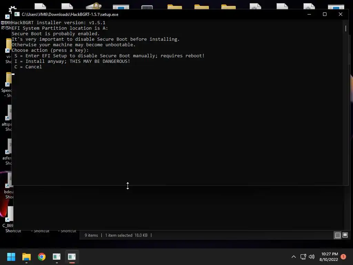Minimize the setup.exe console window
Image resolution: width=353 pixels, height=265 pixels.
(309, 14)
